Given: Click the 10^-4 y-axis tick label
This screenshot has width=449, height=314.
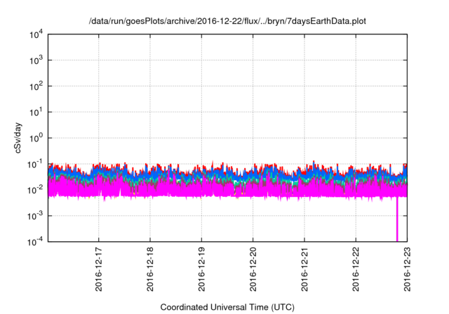Looking at the screenshot, I should [x=35, y=243].
